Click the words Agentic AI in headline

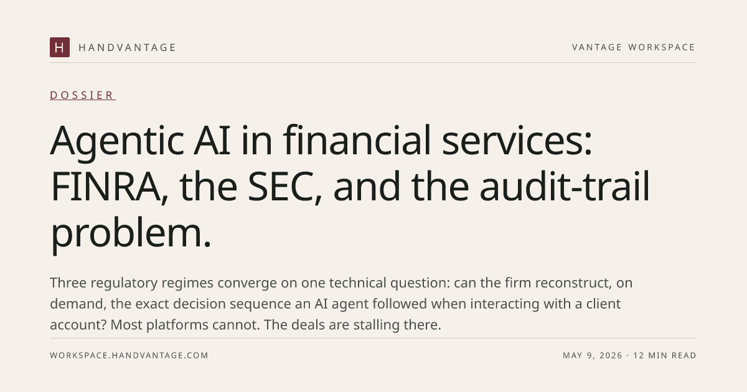click(x=140, y=141)
